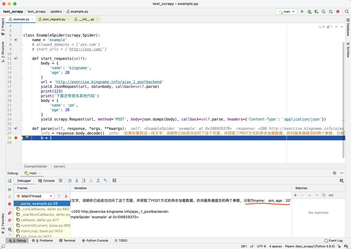Open the Terminal tool window
Image resolution: width=351 pixels, height=249 pixels.
[x=67, y=241]
